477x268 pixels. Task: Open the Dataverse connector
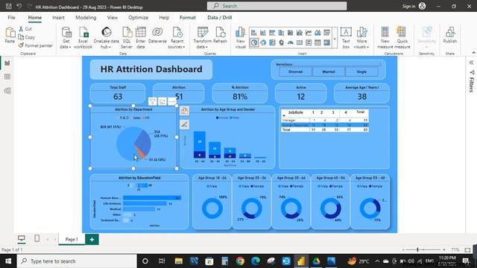(x=157, y=35)
